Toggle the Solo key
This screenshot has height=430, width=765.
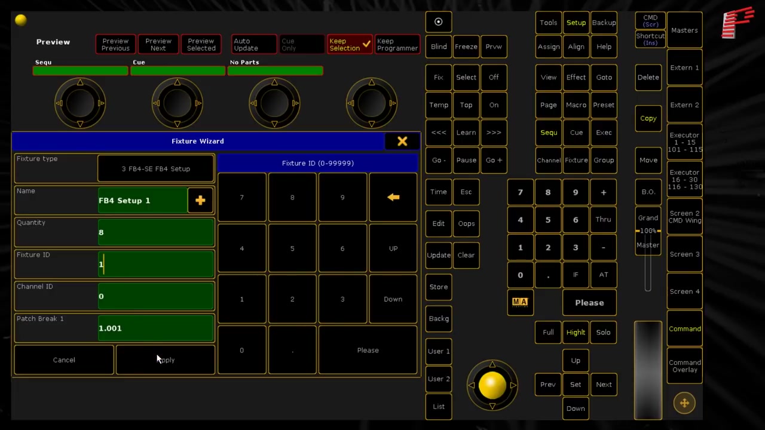(x=603, y=333)
